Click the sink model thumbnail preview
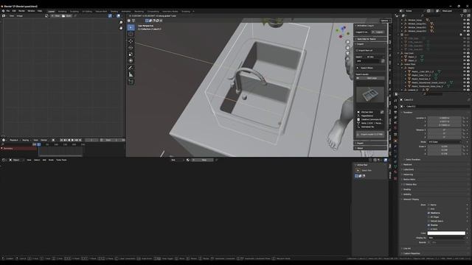 [x=370, y=95]
